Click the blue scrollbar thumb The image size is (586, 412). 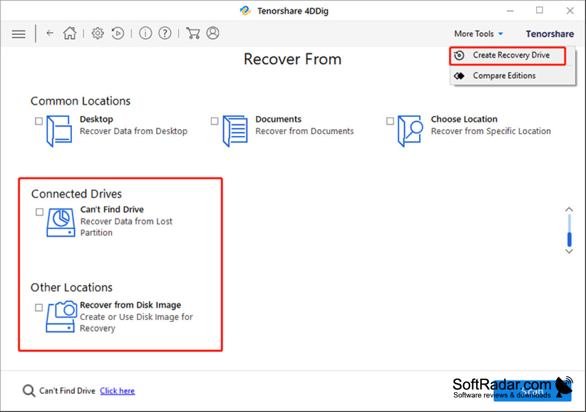click(x=569, y=239)
